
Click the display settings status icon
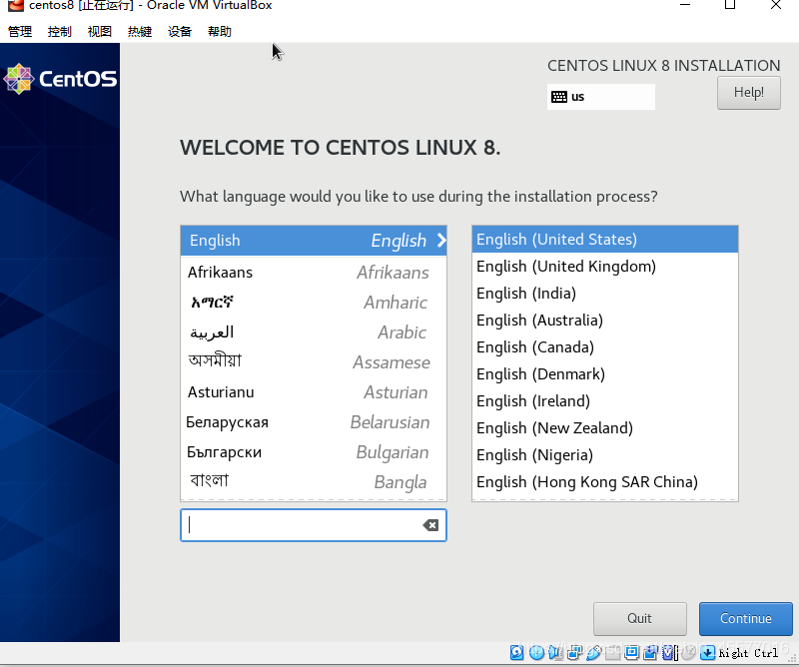[x=632, y=652]
